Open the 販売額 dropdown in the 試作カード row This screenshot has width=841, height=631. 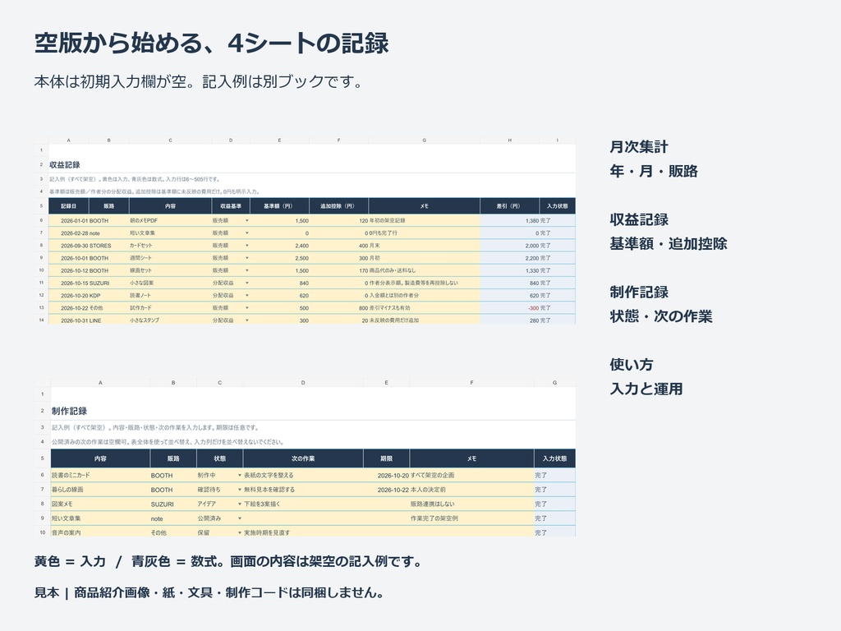tap(246, 308)
